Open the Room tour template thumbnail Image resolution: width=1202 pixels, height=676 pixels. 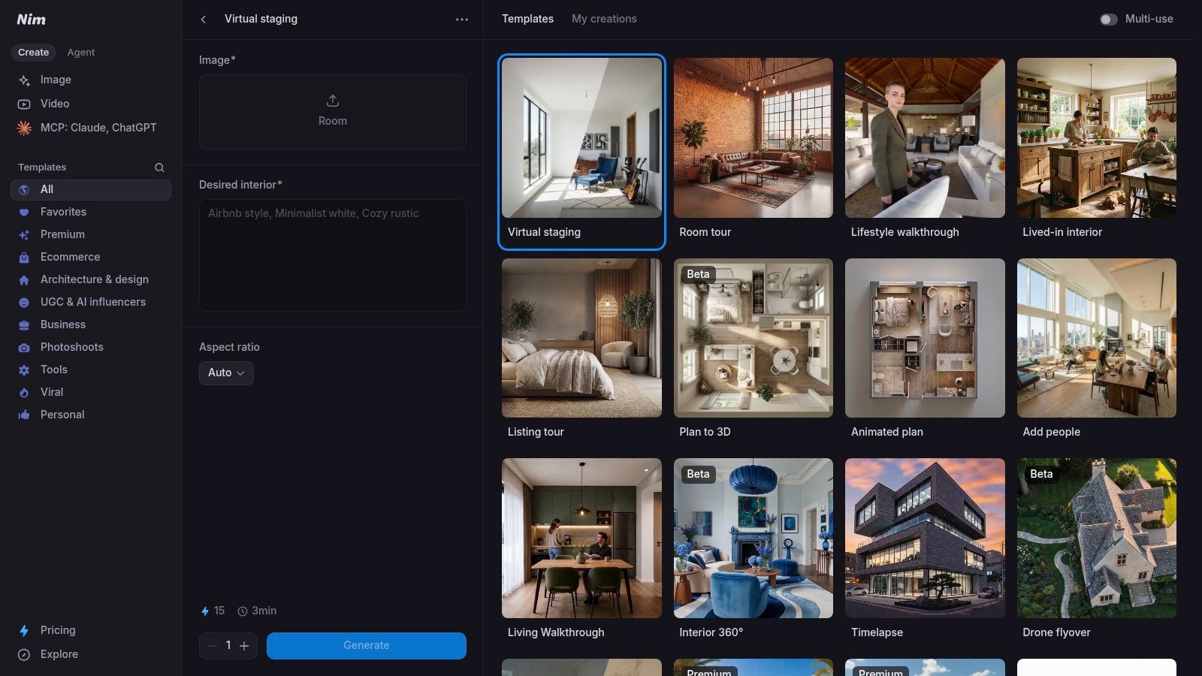[x=754, y=138]
